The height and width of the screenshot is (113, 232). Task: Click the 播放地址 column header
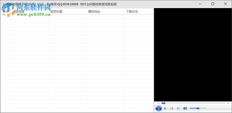pyautogui.click(x=106, y=12)
